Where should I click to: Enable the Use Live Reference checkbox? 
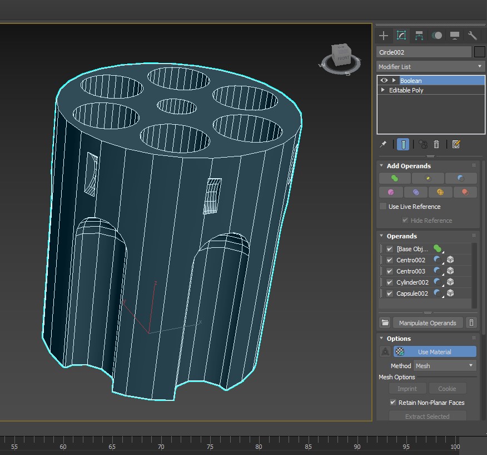click(383, 207)
